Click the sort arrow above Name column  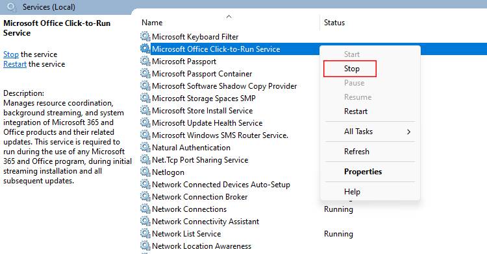(229, 16)
